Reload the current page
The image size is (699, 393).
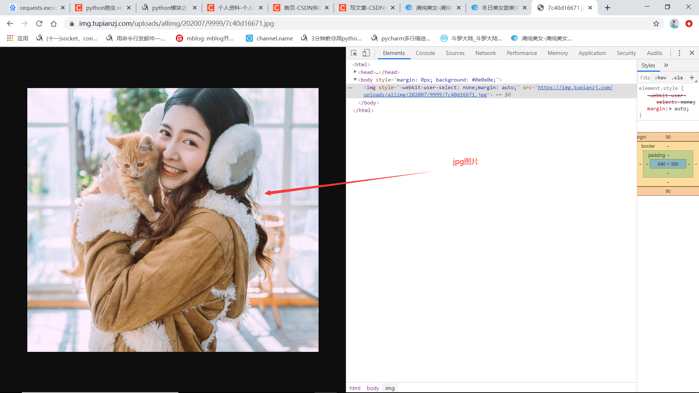click(39, 23)
